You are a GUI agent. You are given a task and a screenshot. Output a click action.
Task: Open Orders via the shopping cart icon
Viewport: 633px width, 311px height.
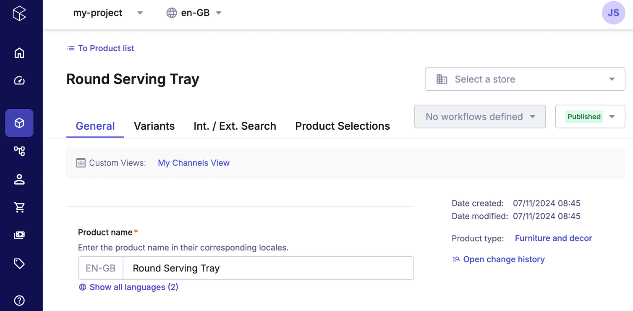[x=19, y=207]
